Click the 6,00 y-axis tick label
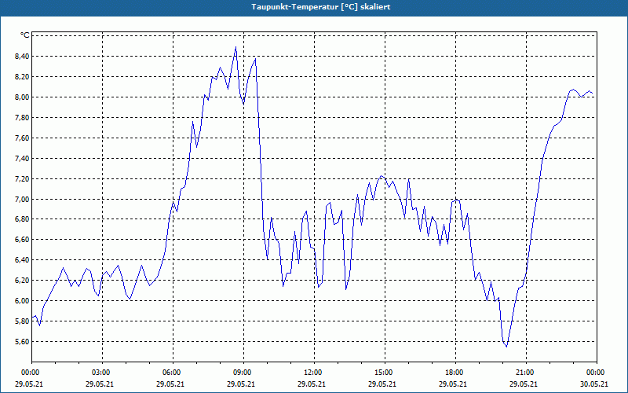This screenshot has width=628, height=393. (20, 301)
